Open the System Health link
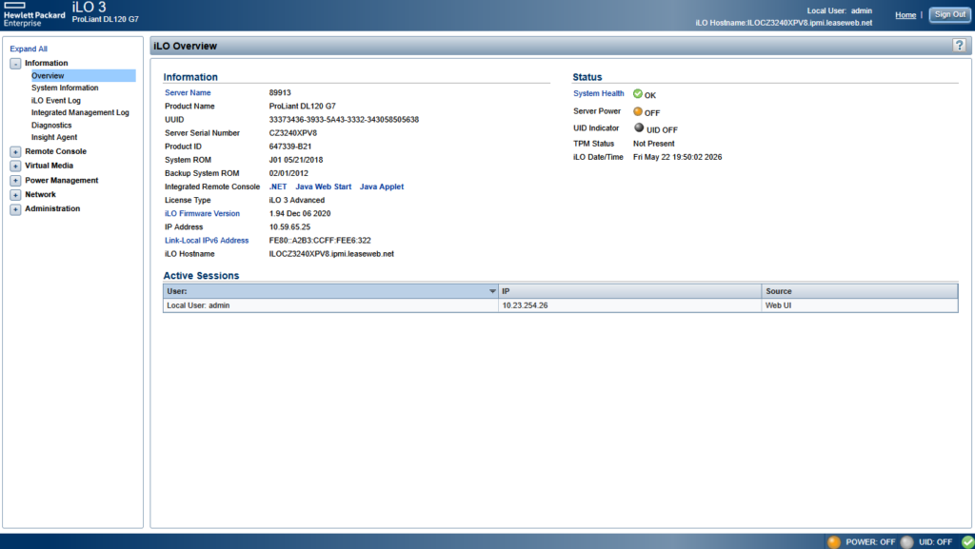The width and height of the screenshot is (975, 549). [x=598, y=93]
